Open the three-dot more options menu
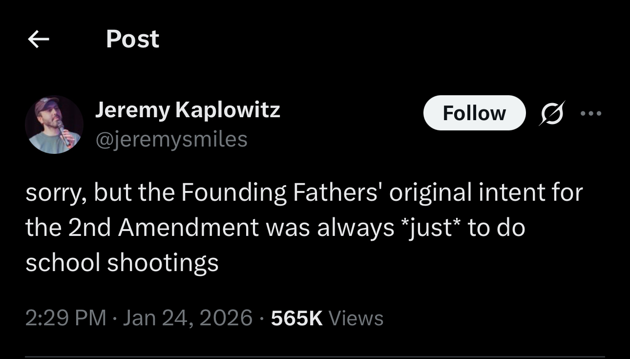The height and width of the screenshot is (359, 630). click(590, 113)
